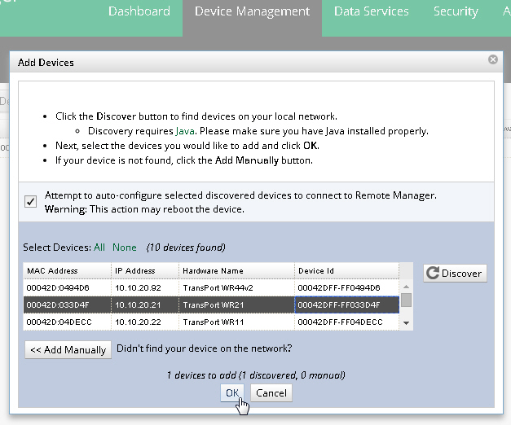Sort by Hardware Name column header

tap(236, 270)
